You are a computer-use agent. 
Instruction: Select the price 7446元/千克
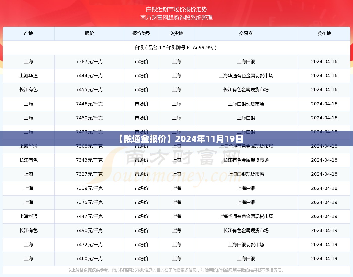point(89,104)
